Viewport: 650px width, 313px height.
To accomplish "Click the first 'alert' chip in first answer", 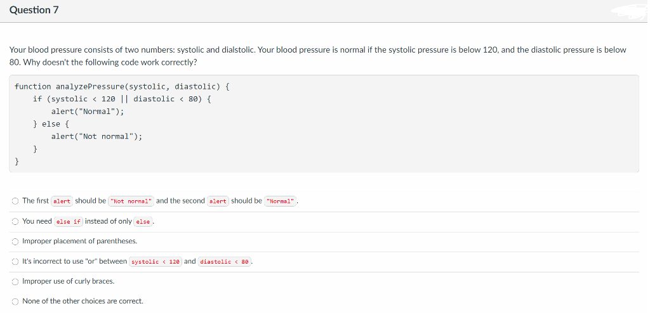I will pos(62,201).
